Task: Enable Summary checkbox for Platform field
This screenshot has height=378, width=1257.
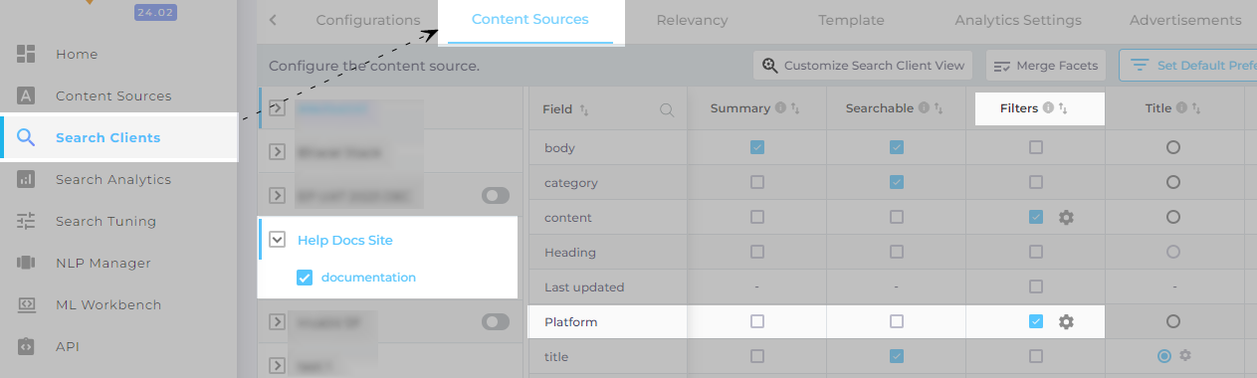Action: click(x=757, y=321)
